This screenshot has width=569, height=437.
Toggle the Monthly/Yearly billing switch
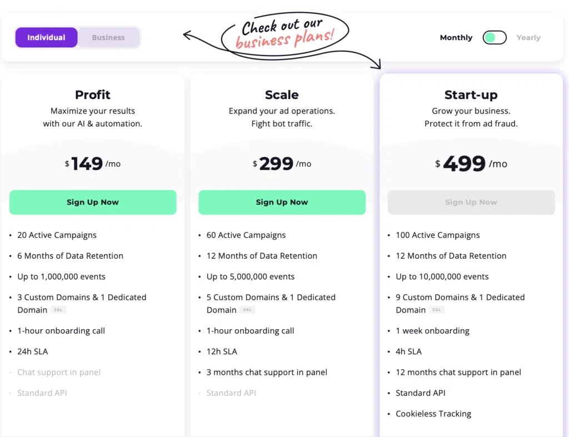[x=495, y=37]
